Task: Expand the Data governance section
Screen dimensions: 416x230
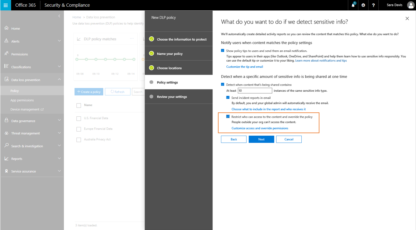Action: (x=23, y=120)
